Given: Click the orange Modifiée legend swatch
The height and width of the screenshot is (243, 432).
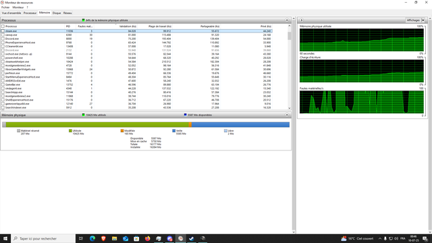Looking at the screenshot, I should coord(122,131).
